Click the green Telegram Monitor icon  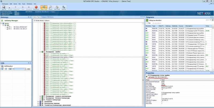[x=147, y=20]
